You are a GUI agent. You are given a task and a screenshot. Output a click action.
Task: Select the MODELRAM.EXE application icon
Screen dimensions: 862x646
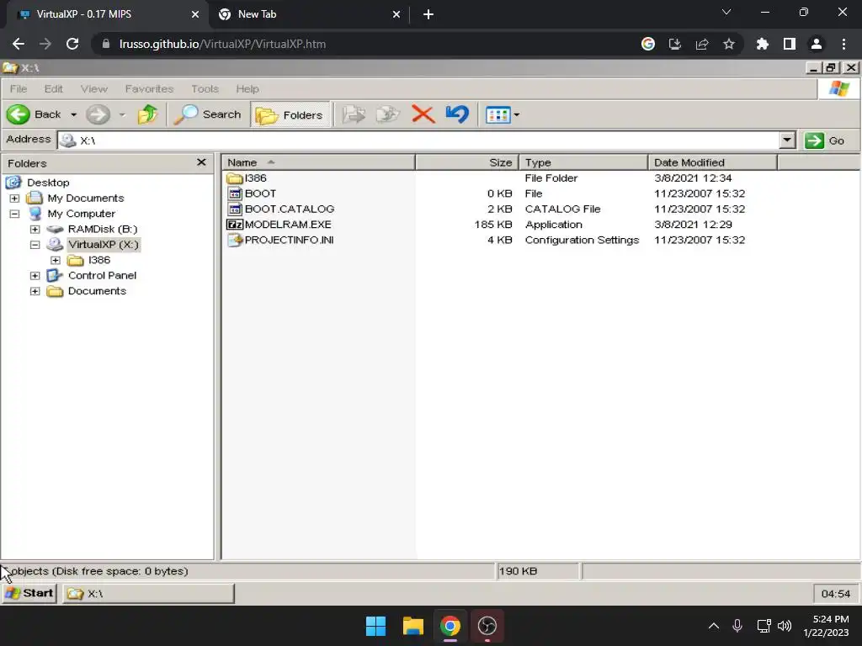pos(235,224)
